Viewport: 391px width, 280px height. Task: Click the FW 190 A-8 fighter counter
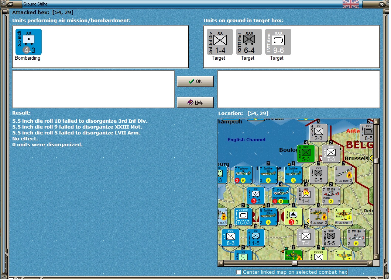(x=356, y=238)
